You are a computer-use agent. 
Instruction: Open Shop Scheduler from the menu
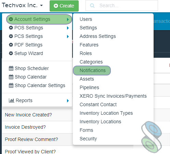tap(37, 68)
